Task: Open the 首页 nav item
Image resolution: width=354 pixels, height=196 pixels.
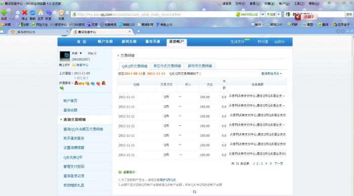Action: [x=81, y=42]
